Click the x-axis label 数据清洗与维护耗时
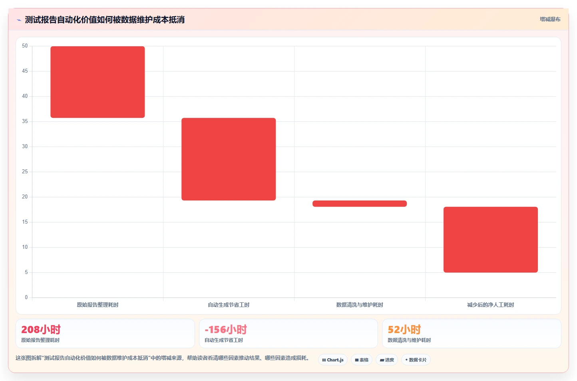The width and height of the screenshot is (577, 381). coord(360,305)
